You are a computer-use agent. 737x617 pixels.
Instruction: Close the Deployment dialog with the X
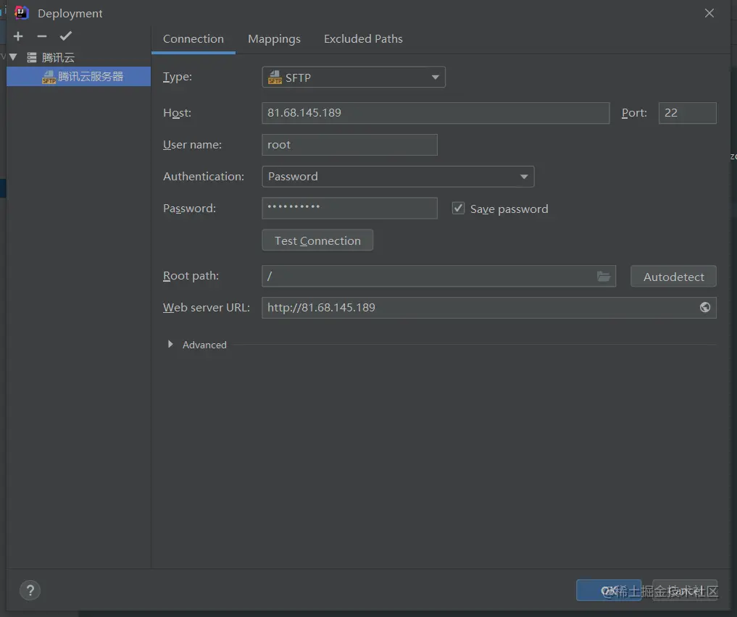pyautogui.click(x=709, y=13)
